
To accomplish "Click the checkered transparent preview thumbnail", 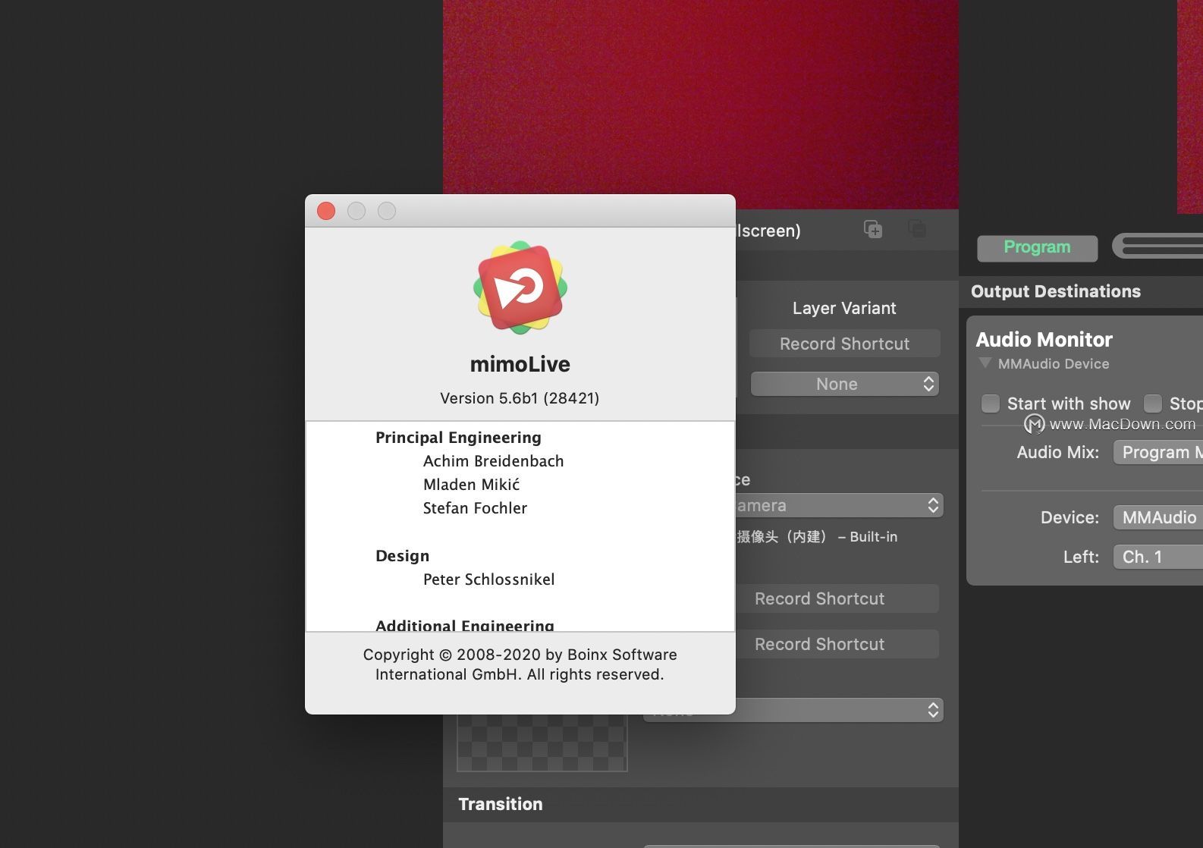I will (542, 743).
